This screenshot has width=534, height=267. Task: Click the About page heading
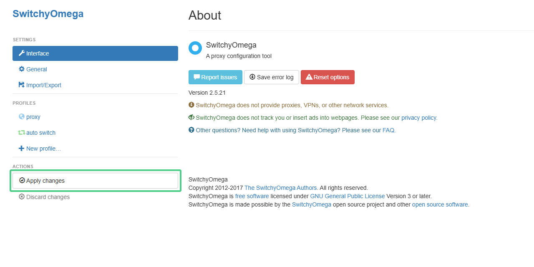click(x=205, y=15)
